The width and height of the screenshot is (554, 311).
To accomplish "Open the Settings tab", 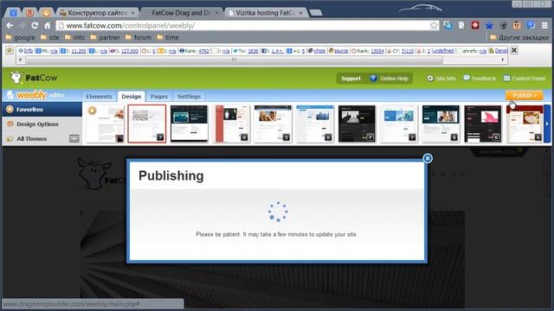I will tap(189, 96).
